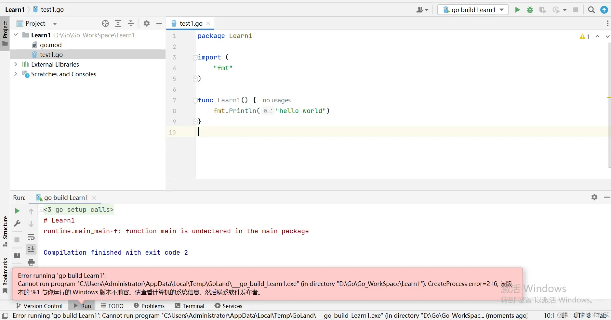
Task: Expand all items in Project panel
Action: click(x=118, y=23)
